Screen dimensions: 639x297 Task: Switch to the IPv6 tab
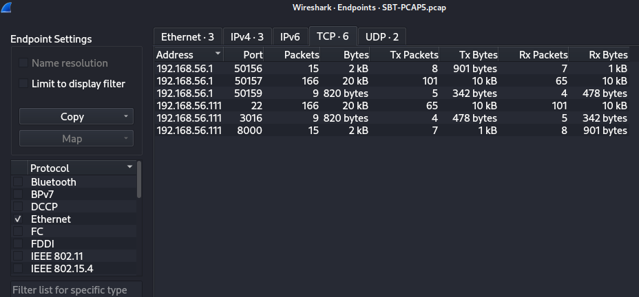(x=290, y=37)
